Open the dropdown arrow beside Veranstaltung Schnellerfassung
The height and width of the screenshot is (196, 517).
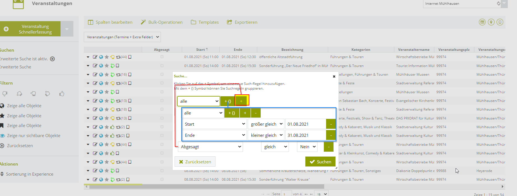67,29
